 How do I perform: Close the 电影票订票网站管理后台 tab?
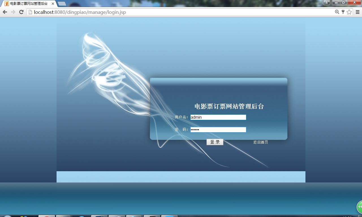click(53, 4)
